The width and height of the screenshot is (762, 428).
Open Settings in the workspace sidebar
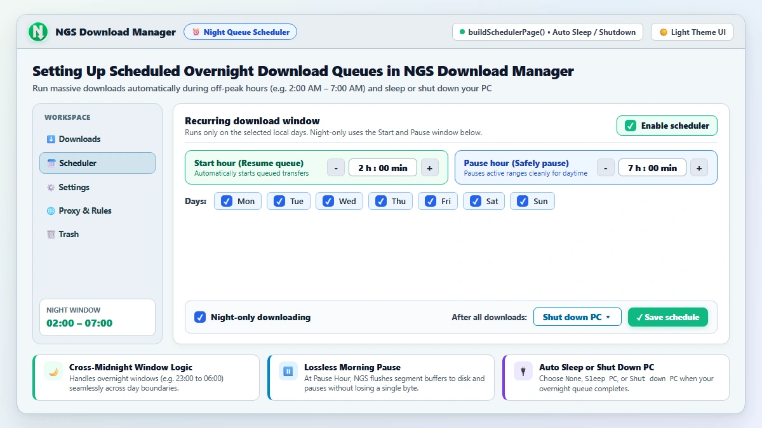[97, 187]
